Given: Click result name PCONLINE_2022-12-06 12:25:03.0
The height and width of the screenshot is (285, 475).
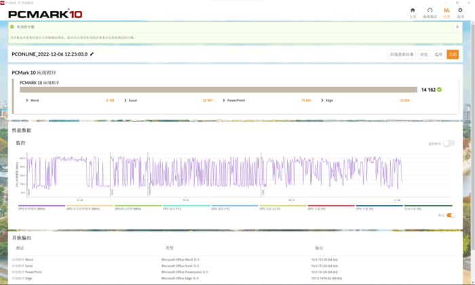Looking at the screenshot, I should tap(50, 54).
